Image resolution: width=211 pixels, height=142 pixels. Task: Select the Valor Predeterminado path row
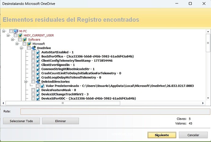pyautogui.click(x=120, y=86)
